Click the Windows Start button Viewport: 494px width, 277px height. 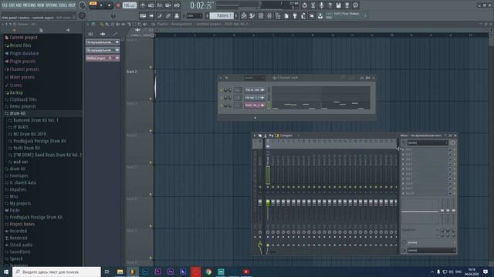pos(6,272)
